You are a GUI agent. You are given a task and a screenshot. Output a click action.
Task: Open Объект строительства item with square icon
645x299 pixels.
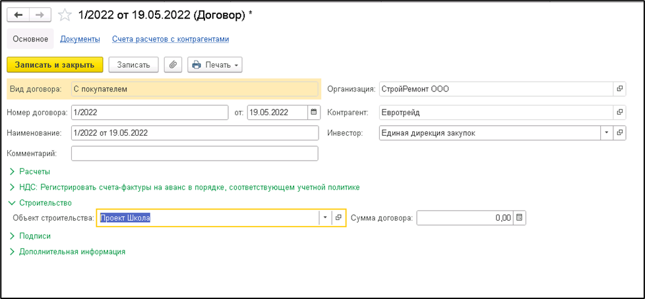click(338, 218)
